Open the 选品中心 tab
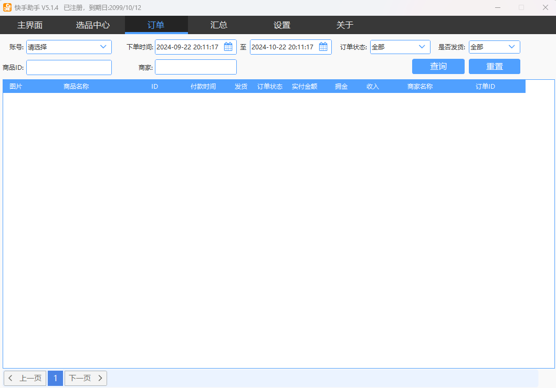The height and width of the screenshot is (388, 556). (x=93, y=25)
